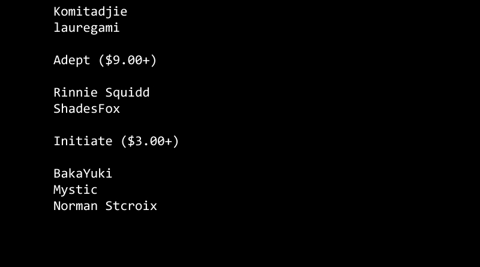Click the plus sign after 9.00
Image resolution: width=480 pixels, height=267 pixels.
pyautogui.click(x=146, y=61)
